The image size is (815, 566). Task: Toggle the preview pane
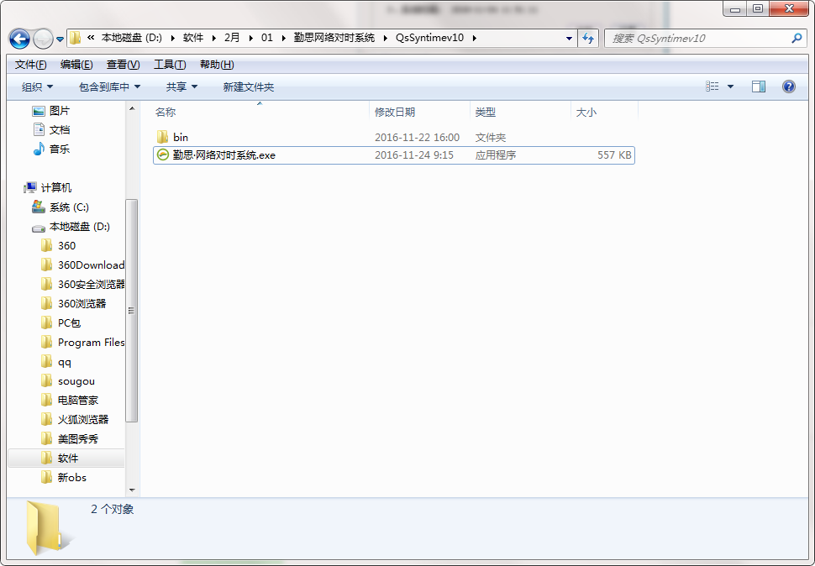click(759, 86)
